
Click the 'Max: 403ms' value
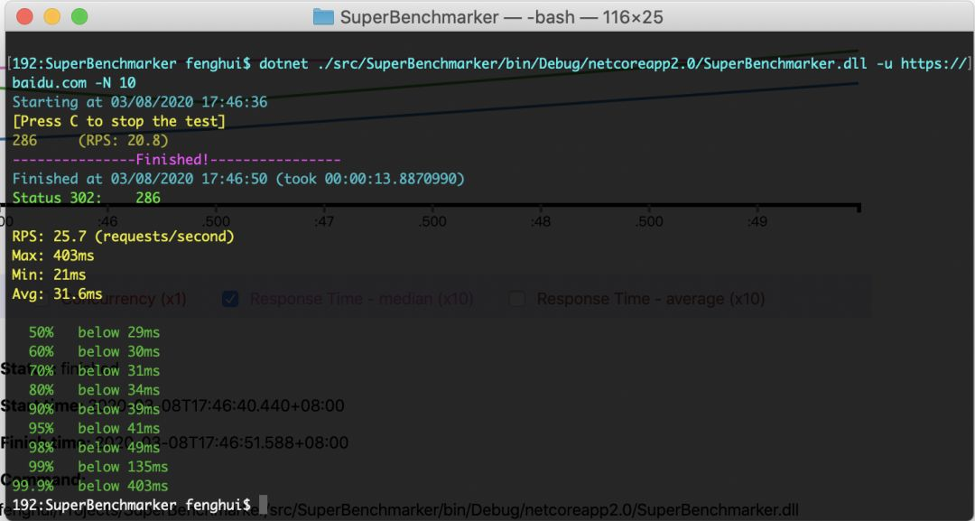[x=53, y=256]
